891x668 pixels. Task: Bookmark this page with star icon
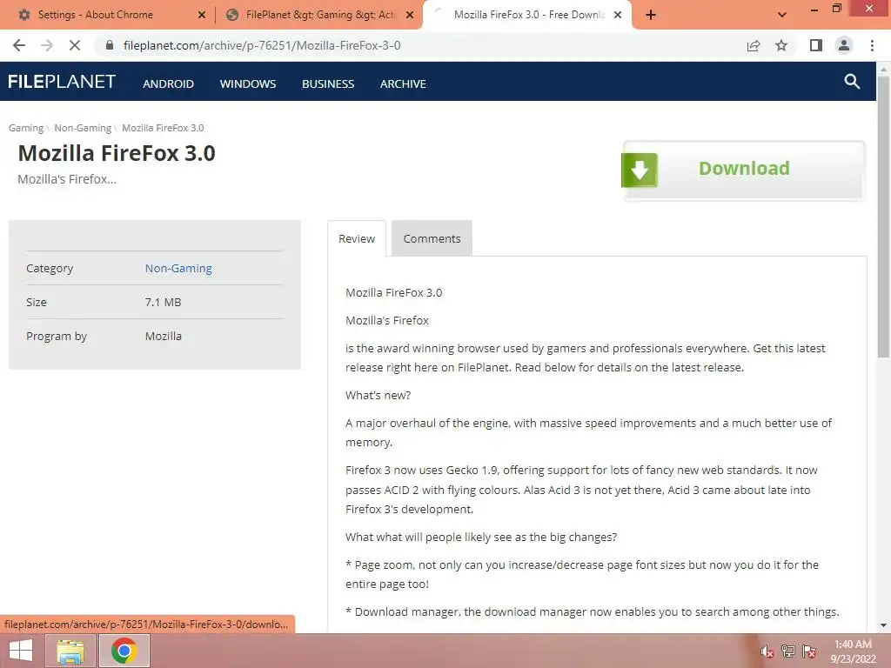coord(781,45)
